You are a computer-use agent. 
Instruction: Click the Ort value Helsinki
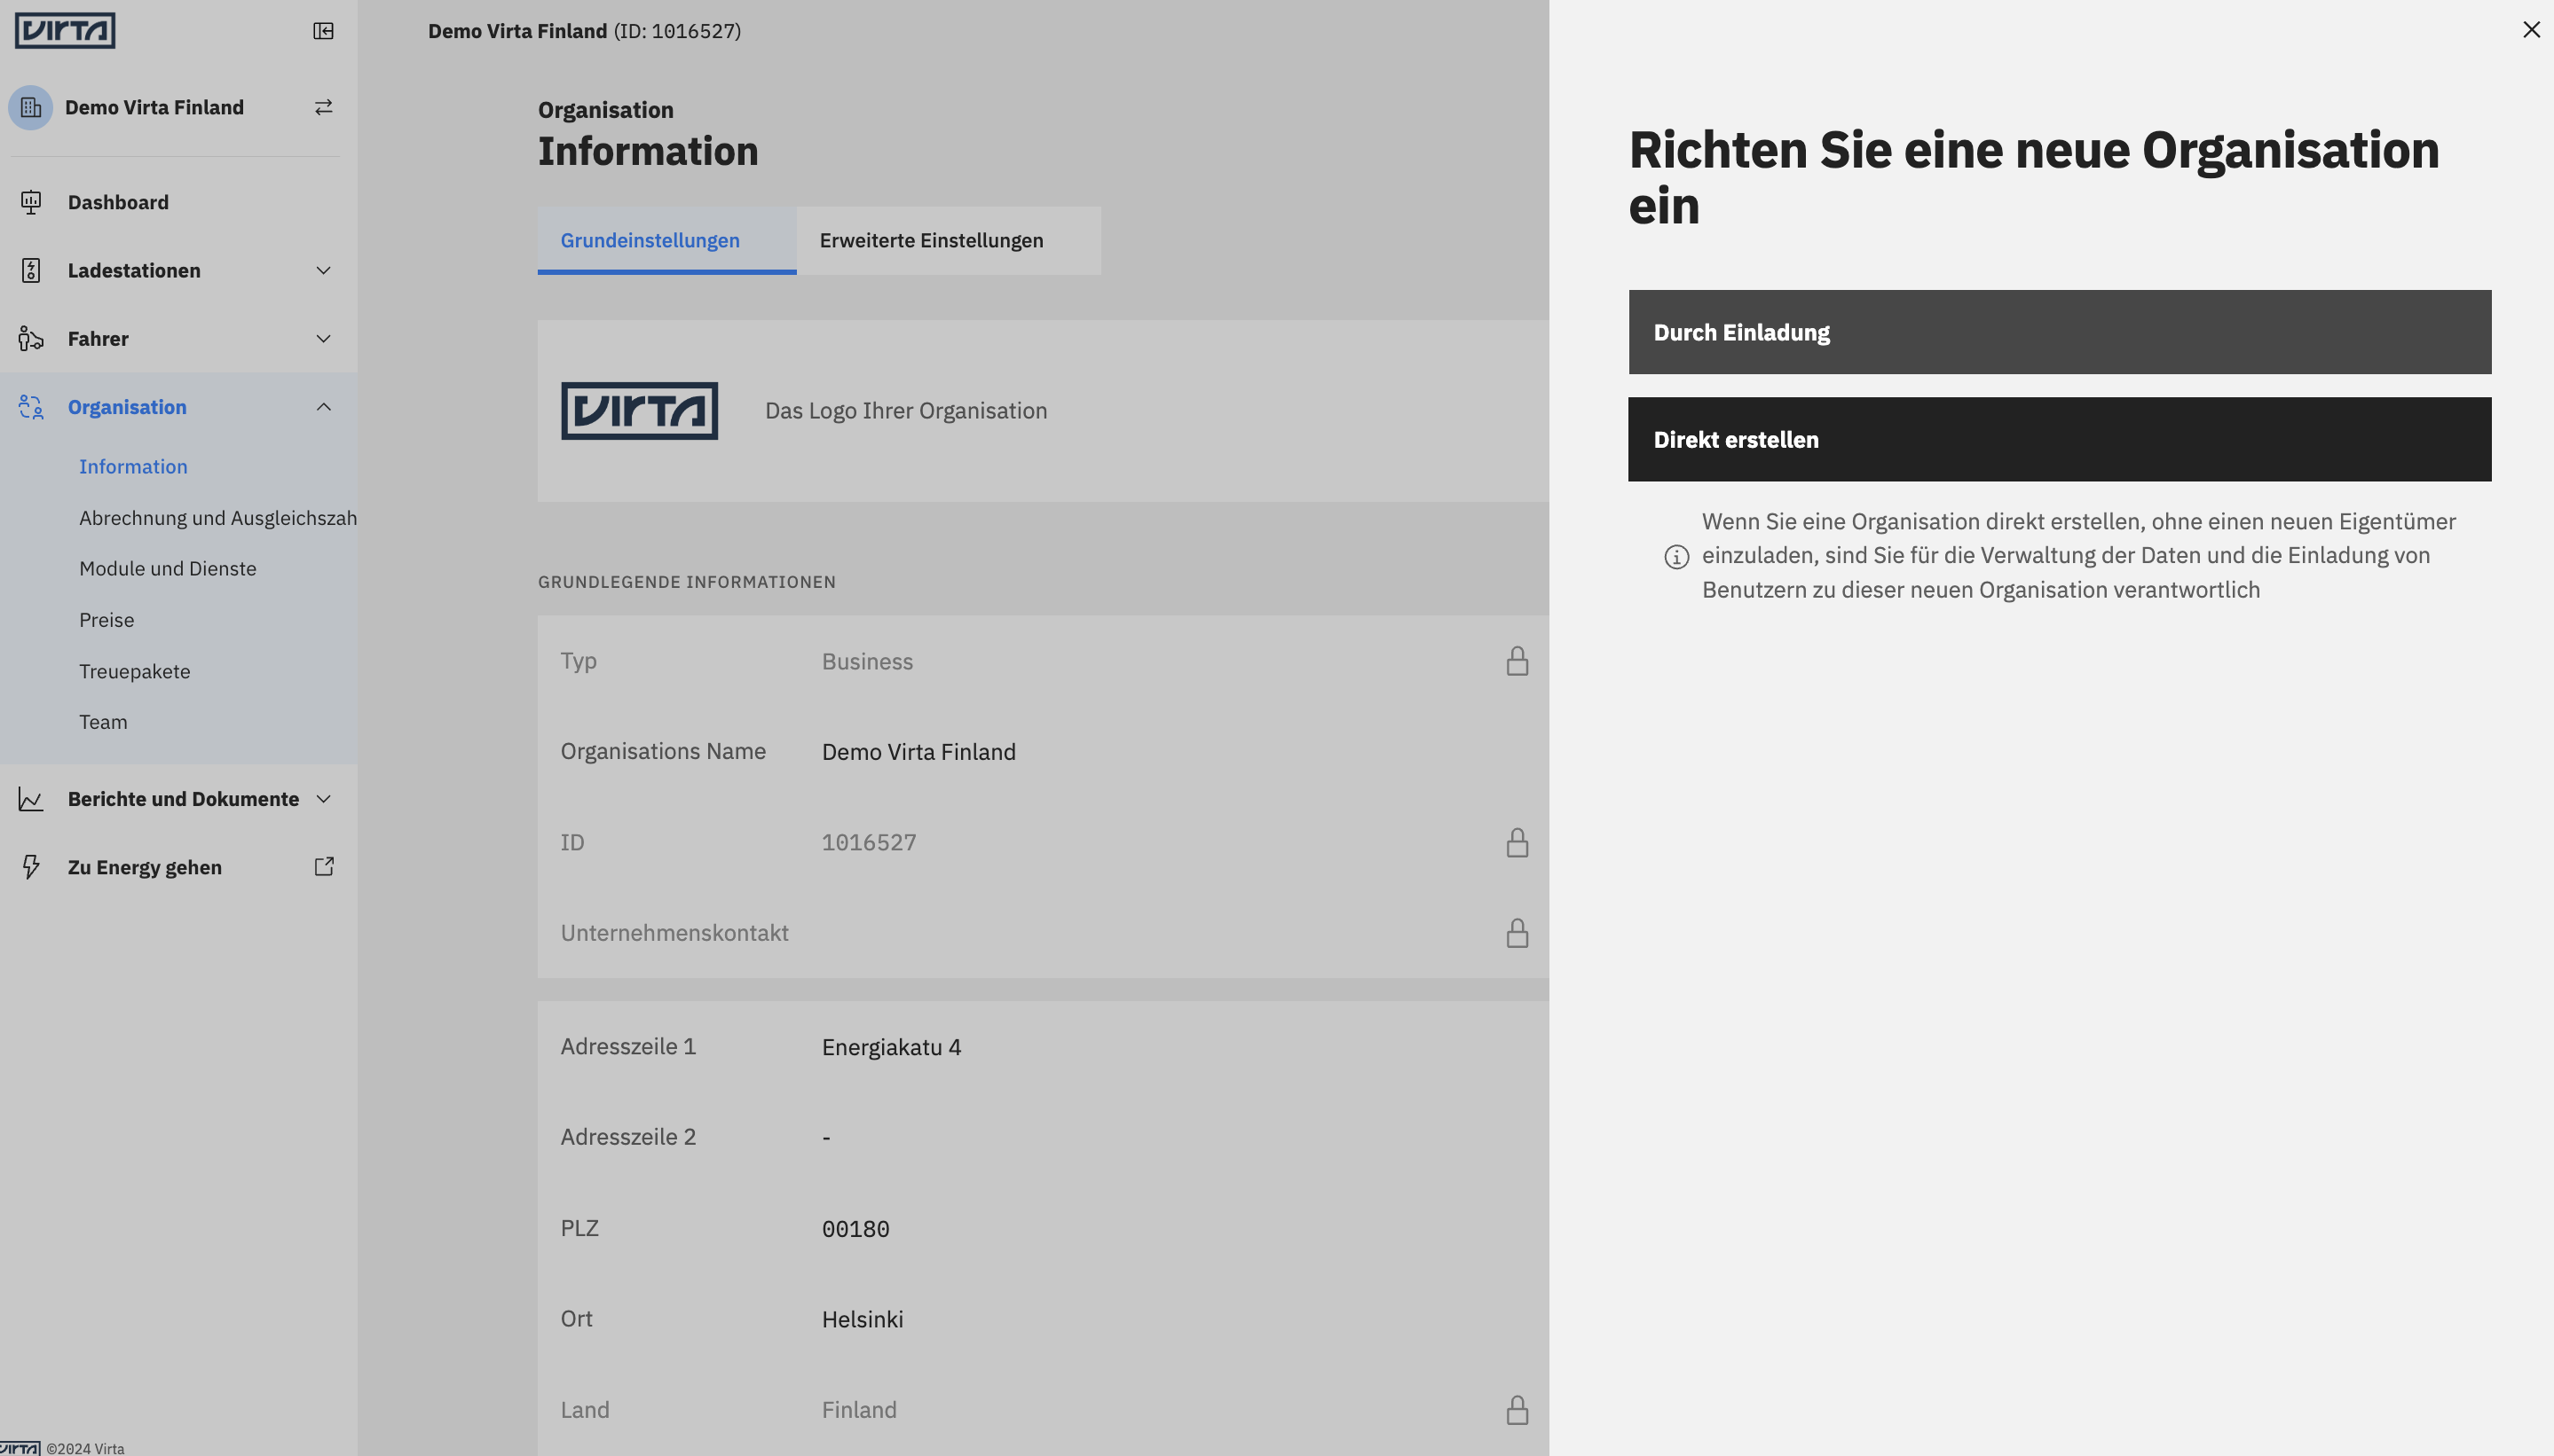point(863,1320)
